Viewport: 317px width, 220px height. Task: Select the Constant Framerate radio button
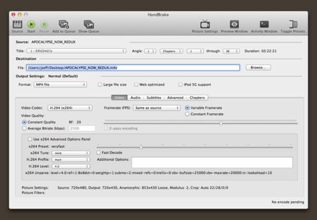coord(187,114)
